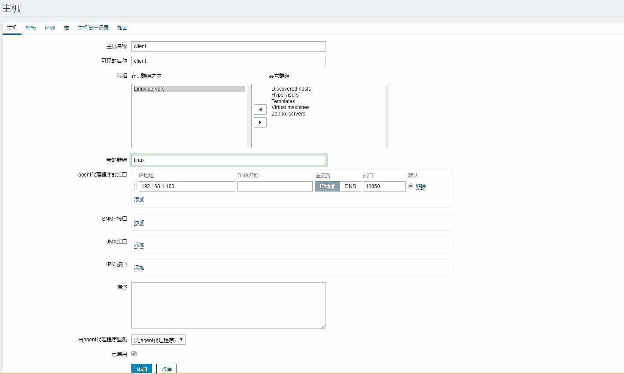Select Zabbix servers in other groups list

point(288,114)
